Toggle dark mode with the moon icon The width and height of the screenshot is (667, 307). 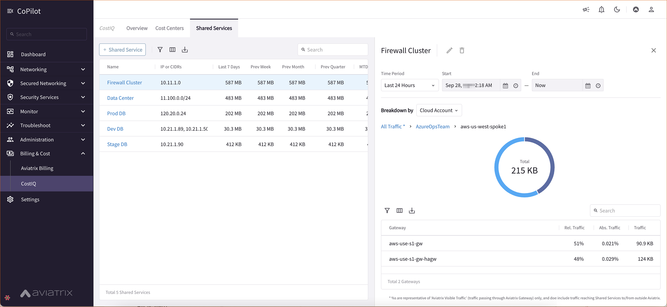[x=617, y=10]
